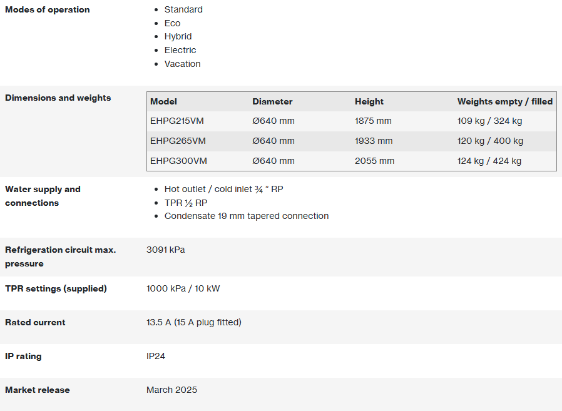
Task: Click the 1000 kPa / 10 kW value
Action: [183, 289]
